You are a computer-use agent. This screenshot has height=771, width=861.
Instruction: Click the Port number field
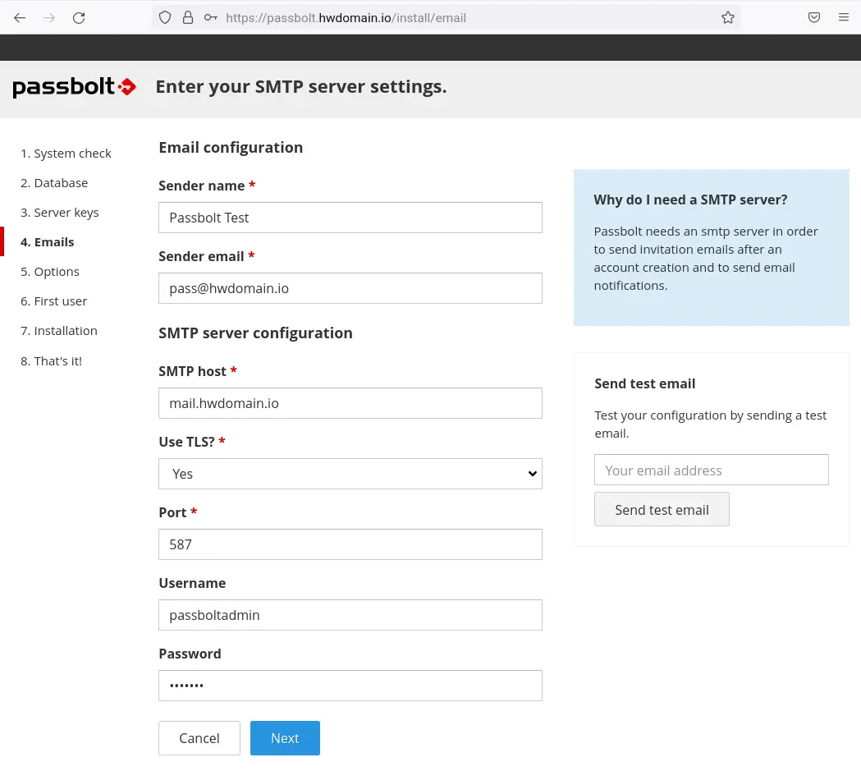(x=350, y=544)
